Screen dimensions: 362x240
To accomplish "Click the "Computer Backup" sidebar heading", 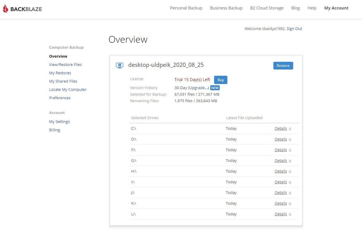I will 66,48.
